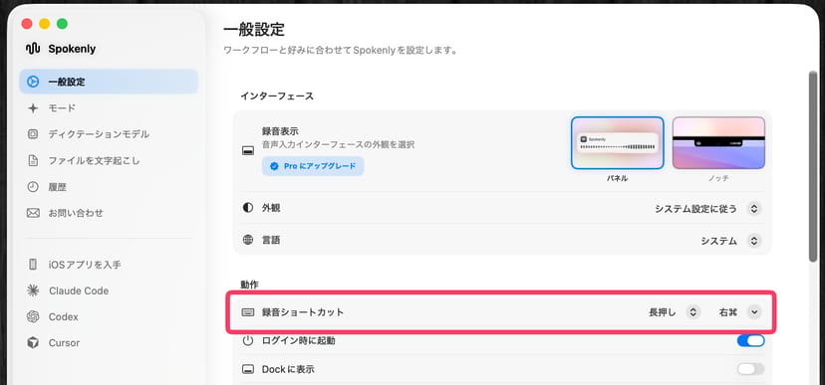Click the 一般設定 sidebar icon
Viewport: 825px width, 385px height.
click(x=33, y=82)
